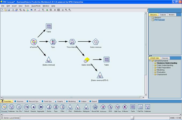Image resolution: width=182 pixels, height=120 pixels.
Task: Open the Graphs palette tab
Action: pos(59,101)
